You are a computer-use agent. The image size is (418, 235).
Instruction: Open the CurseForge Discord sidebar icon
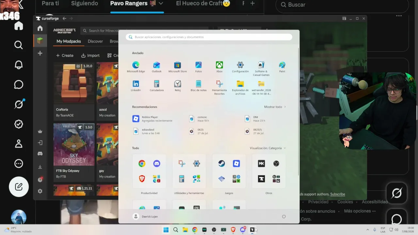coord(40,153)
